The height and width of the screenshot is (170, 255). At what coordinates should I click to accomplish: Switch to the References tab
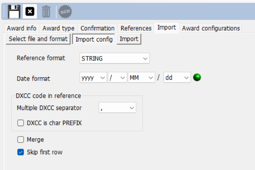coord(136,28)
